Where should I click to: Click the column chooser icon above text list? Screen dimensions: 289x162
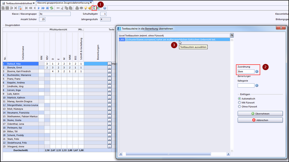tap(232, 35)
